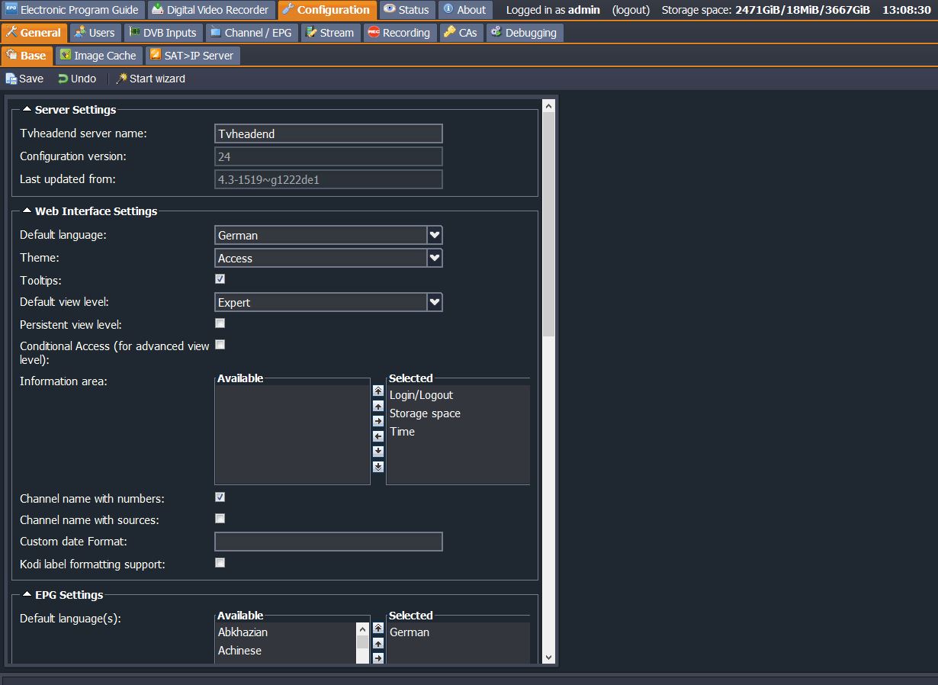This screenshot has width=938, height=685.
Task: Click the Tvheadend server name field
Action: coord(329,133)
